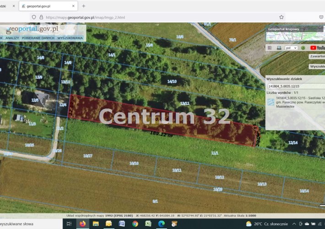Image resolution: width=325 pixels, height=229 pixels.
Task: Open Firefox from the taskbar
Action: point(82,224)
